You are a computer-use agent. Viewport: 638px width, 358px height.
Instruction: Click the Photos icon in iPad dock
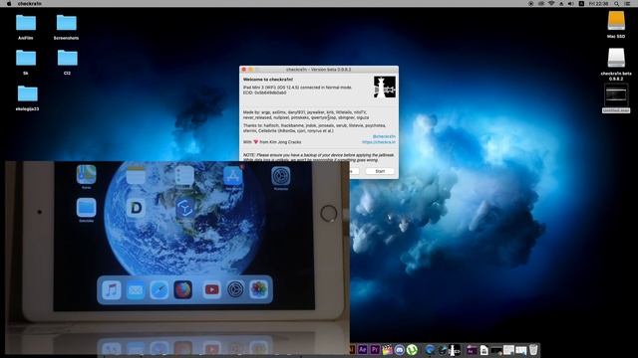coord(259,289)
